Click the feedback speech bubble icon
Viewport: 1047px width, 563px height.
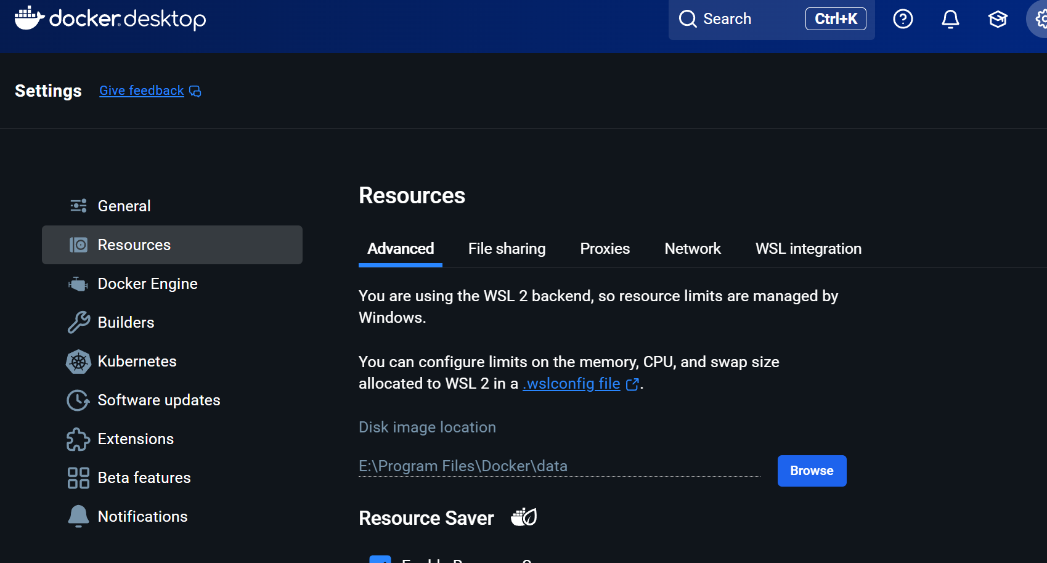pyautogui.click(x=195, y=91)
